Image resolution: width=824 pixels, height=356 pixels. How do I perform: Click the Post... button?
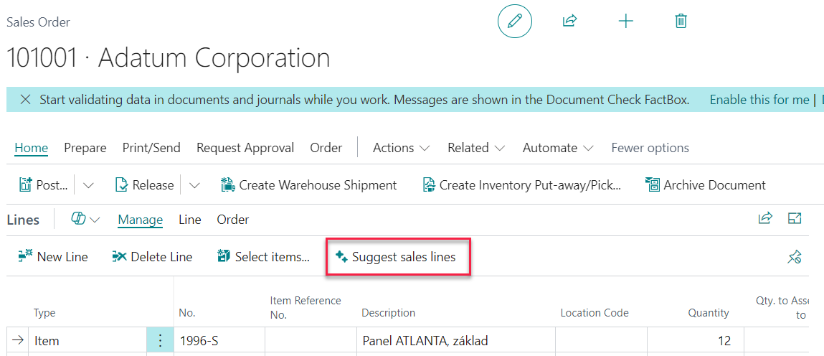click(44, 185)
